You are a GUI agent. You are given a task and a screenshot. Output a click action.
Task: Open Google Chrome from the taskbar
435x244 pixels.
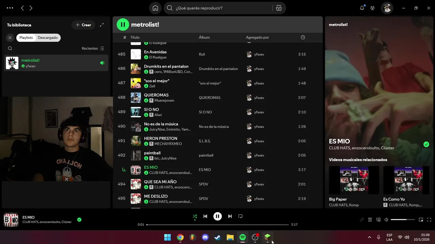180,237
